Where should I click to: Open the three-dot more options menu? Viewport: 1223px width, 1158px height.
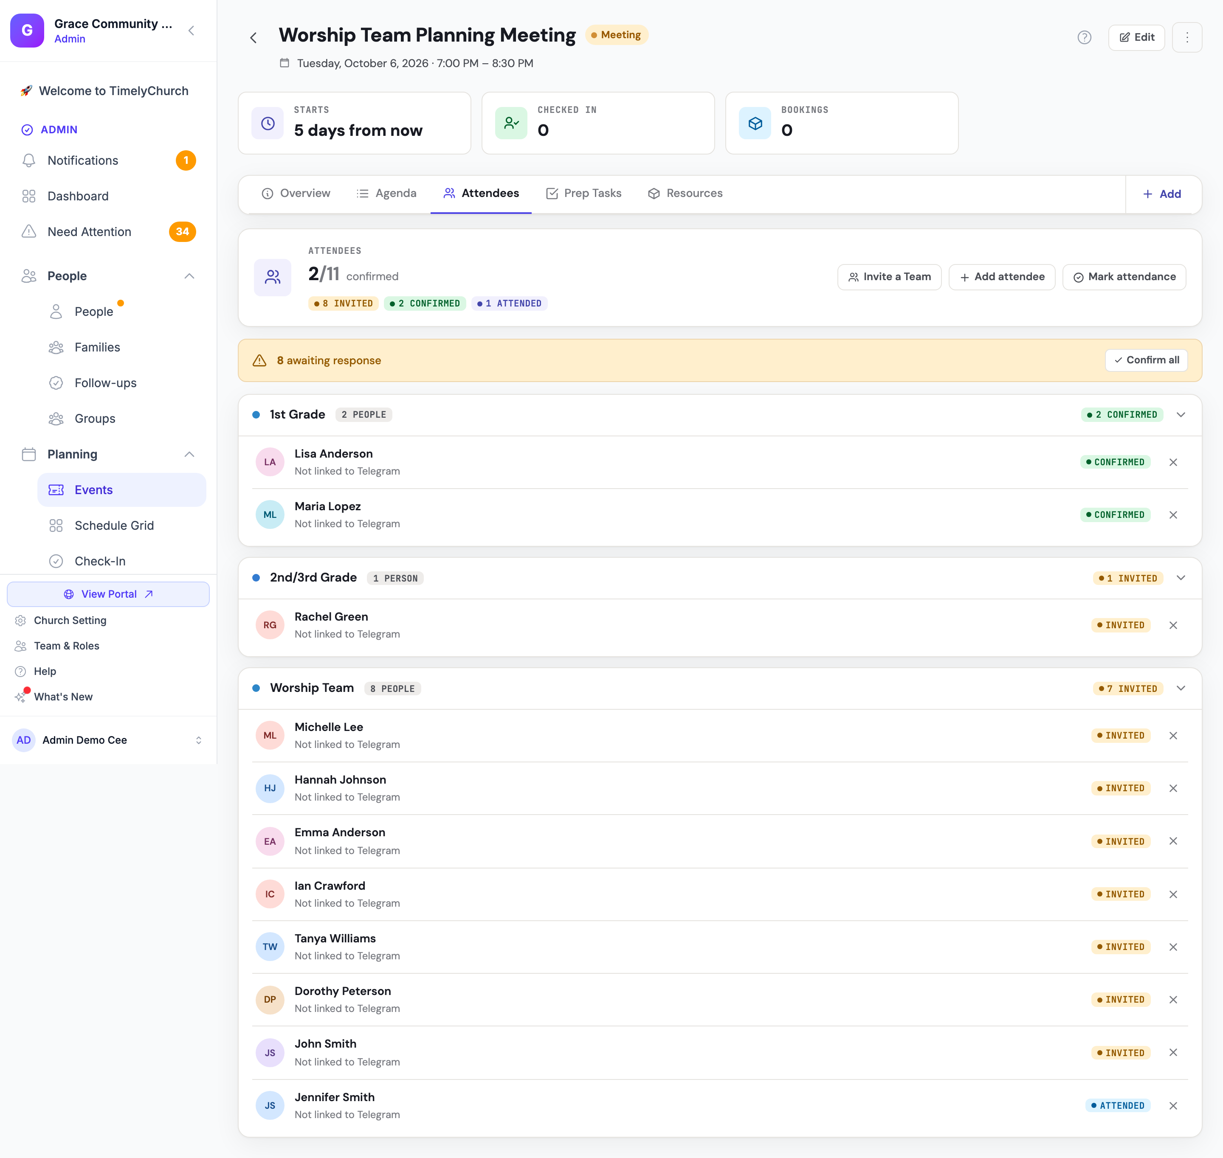(x=1186, y=38)
